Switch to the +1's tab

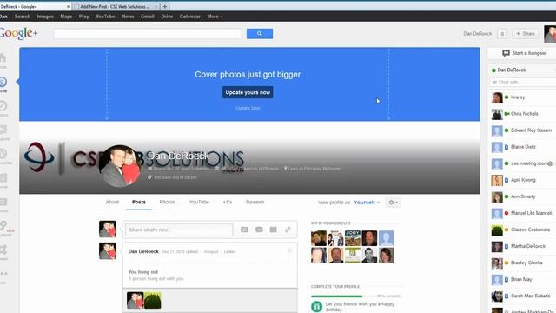pos(228,202)
